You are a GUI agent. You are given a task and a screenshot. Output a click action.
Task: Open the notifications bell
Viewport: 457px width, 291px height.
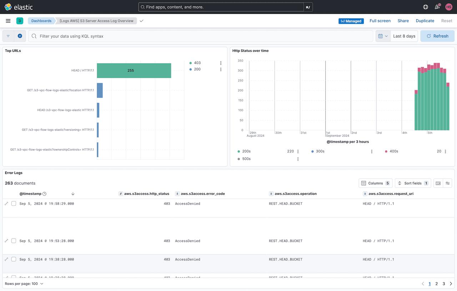(437, 7)
